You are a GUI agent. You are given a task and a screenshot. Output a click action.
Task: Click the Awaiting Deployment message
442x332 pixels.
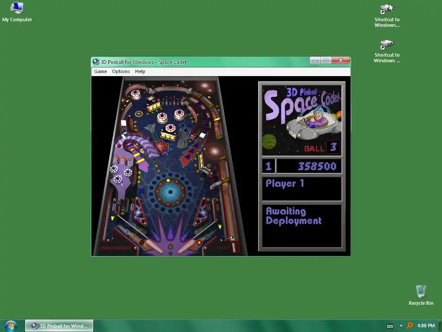pos(294,216)
